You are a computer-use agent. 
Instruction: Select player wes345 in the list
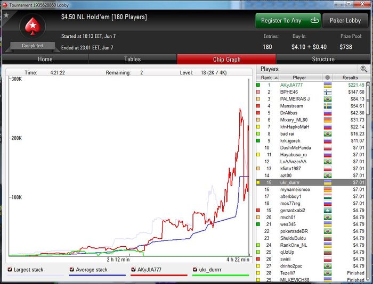311,224
